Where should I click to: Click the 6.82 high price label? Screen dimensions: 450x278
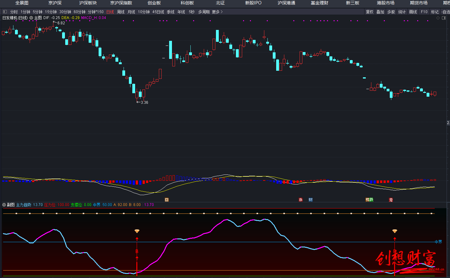coord(61,23)
